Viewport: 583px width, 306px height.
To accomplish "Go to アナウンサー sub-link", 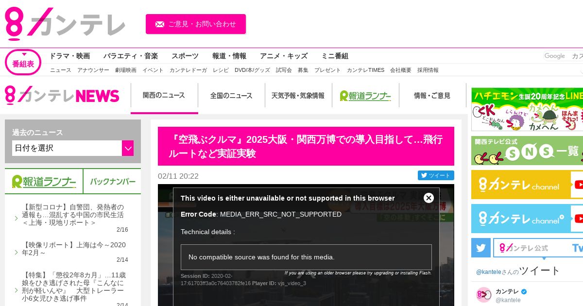I will (93, 70).
